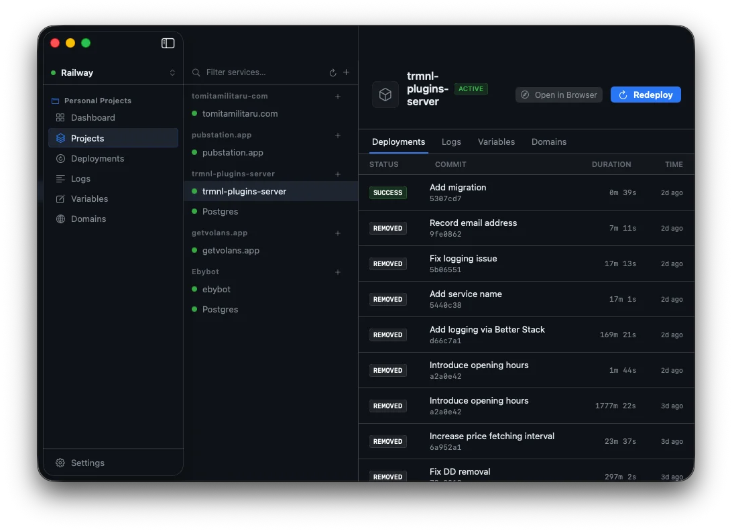Click the plus icon beside refresh
732x531 pixels.
(x=347, y=72)
